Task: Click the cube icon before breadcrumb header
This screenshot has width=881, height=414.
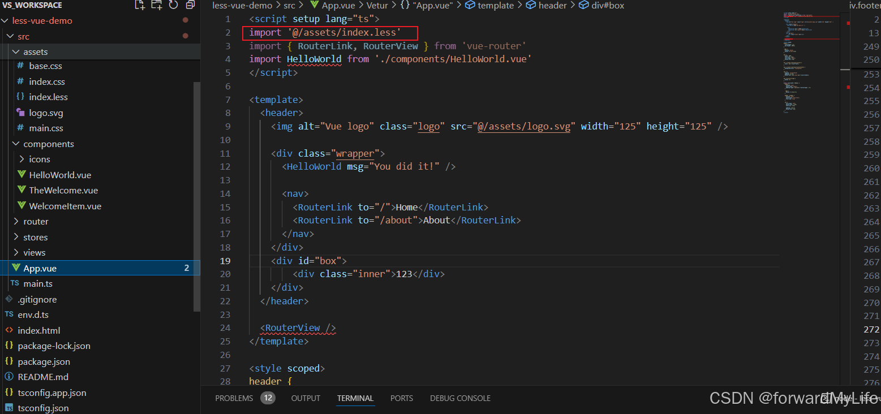Action: coord(531,5)
